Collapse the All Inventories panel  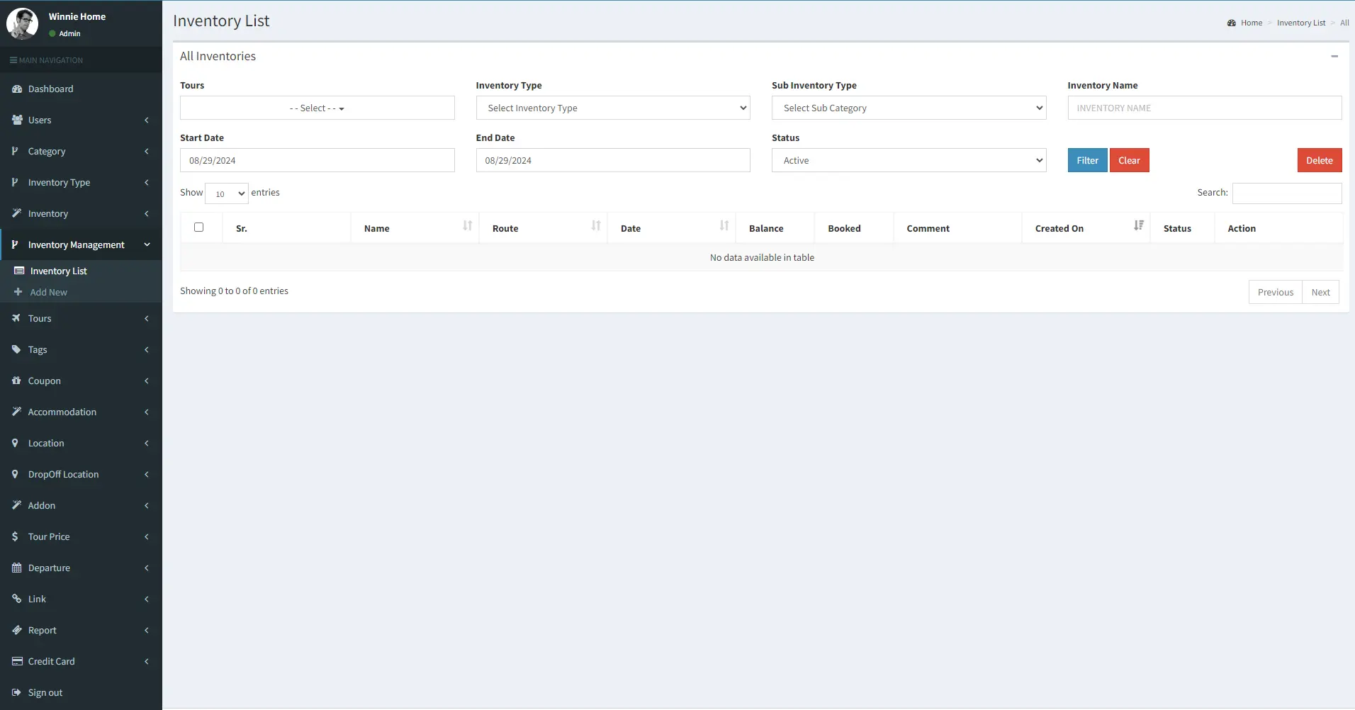tap(1334, 56)
